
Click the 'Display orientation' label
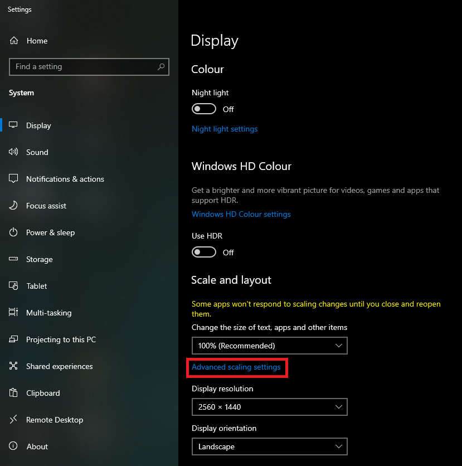224,428
